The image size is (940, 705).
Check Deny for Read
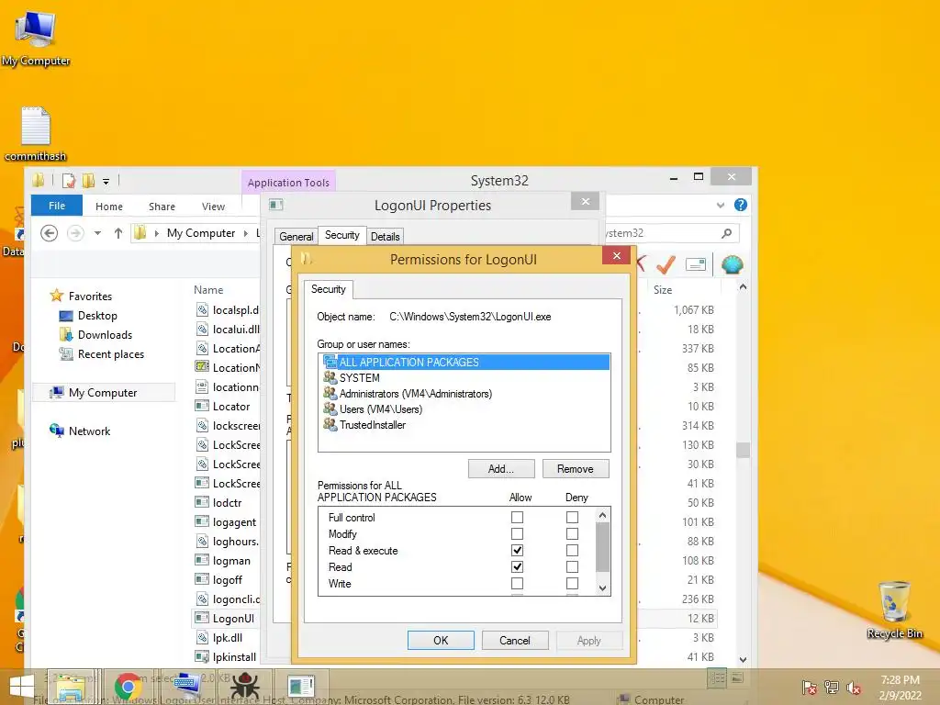pos(573,566)
